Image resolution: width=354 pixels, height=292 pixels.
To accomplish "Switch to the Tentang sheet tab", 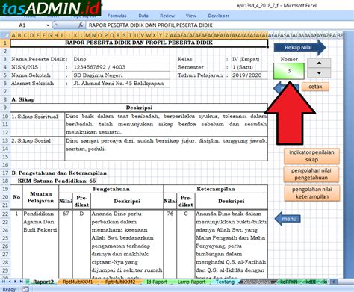I will pyautogui.click(x=225, y=282).
